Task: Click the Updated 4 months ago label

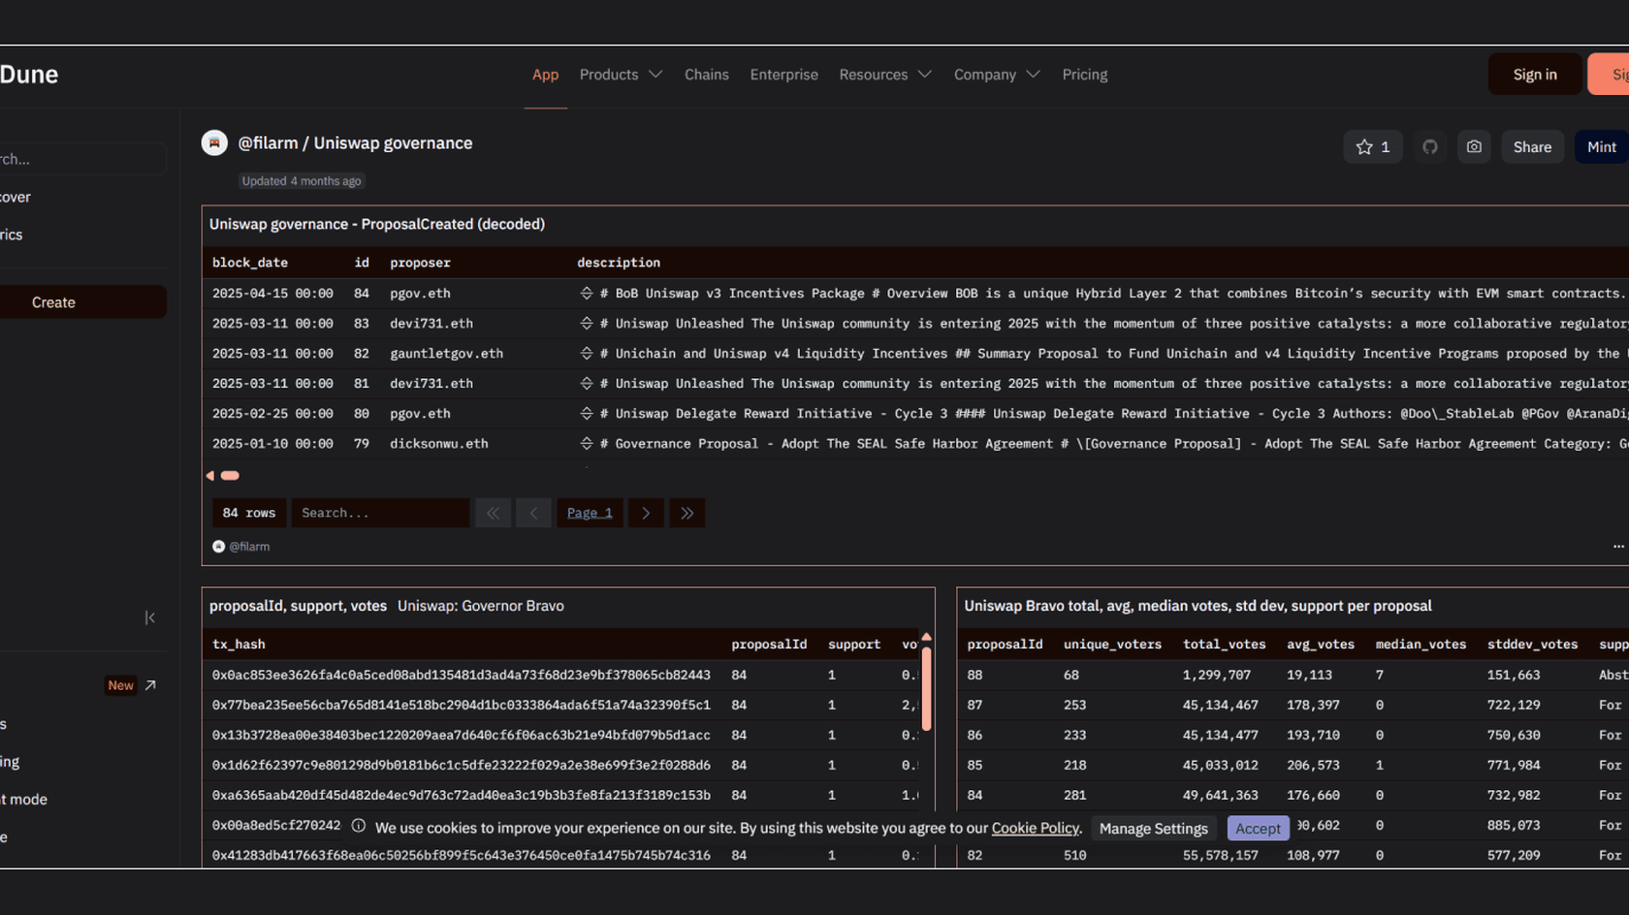Action: tap(302, 181)
